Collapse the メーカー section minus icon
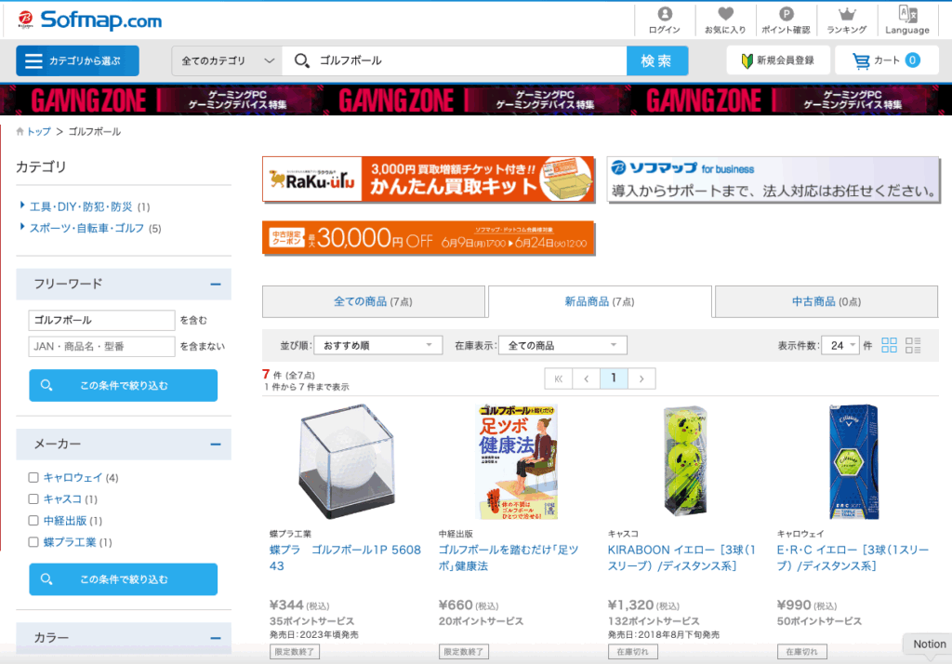The width and height of the screenshot is (952, 664). coord(216,445)
